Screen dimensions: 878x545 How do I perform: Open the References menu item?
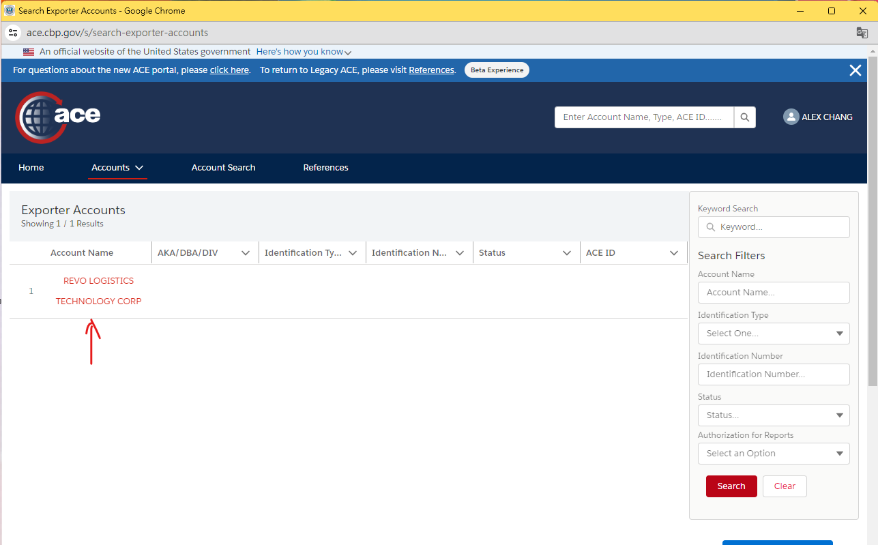click(325, 168)
